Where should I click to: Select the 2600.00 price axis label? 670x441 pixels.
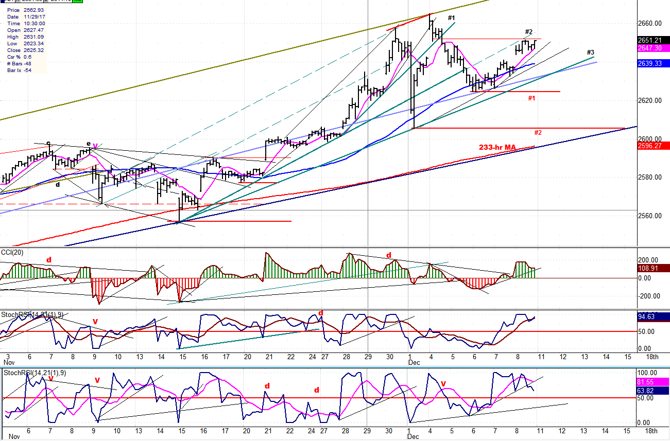(x=650, y=139)
